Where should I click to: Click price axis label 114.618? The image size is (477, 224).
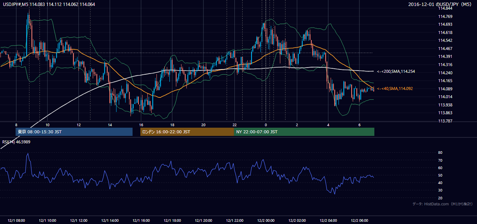445,32
